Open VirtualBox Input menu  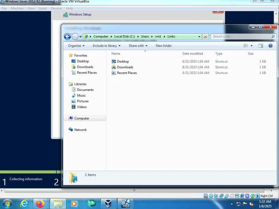pyautogui.click(x=43, y=8)
